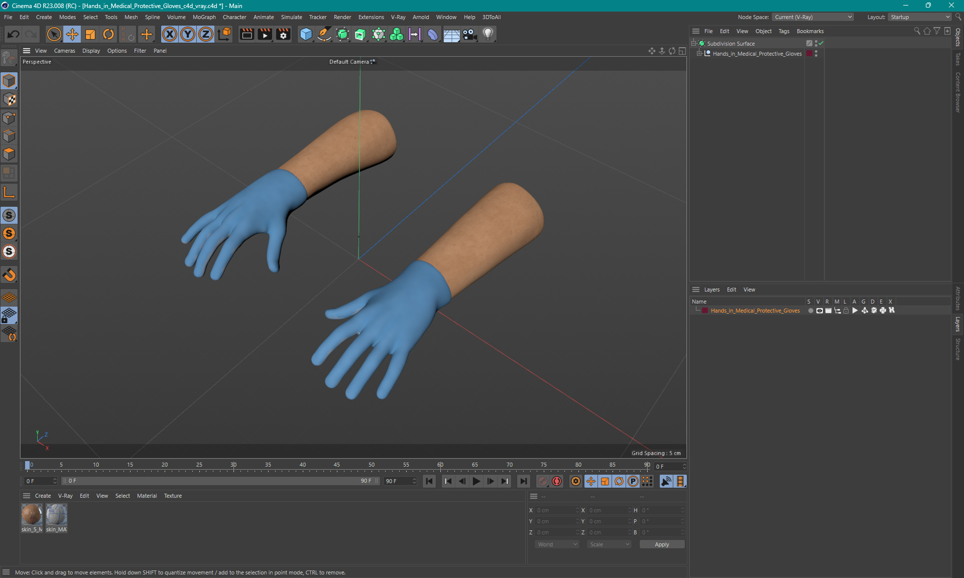The width and height of the screenshot is (964, 578).
Task: Open the V-Ray menu
Action: [x=398, y=17]
